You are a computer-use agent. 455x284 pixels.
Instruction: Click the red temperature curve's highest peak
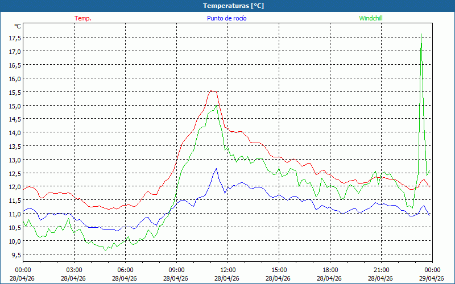(x=212, y=91)
